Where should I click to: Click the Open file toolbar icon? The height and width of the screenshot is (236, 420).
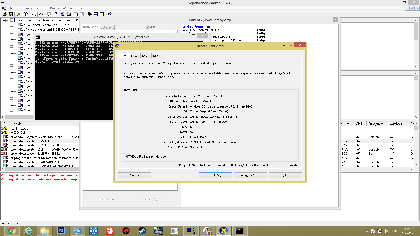(5, 14)
